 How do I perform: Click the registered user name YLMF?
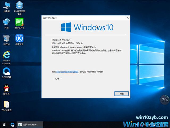click(57, 79)
